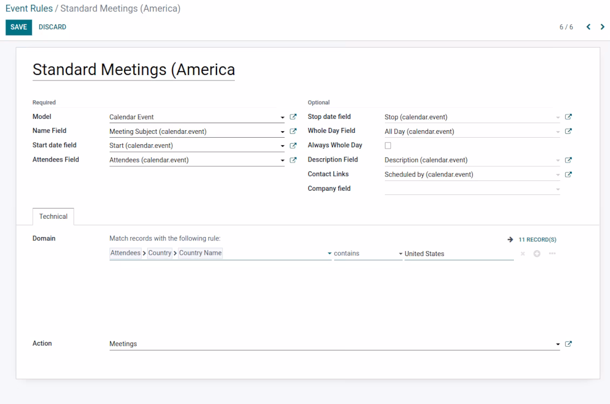Expand the Attendees Field dropdown

pyautogui.click(x=282, y=160)
